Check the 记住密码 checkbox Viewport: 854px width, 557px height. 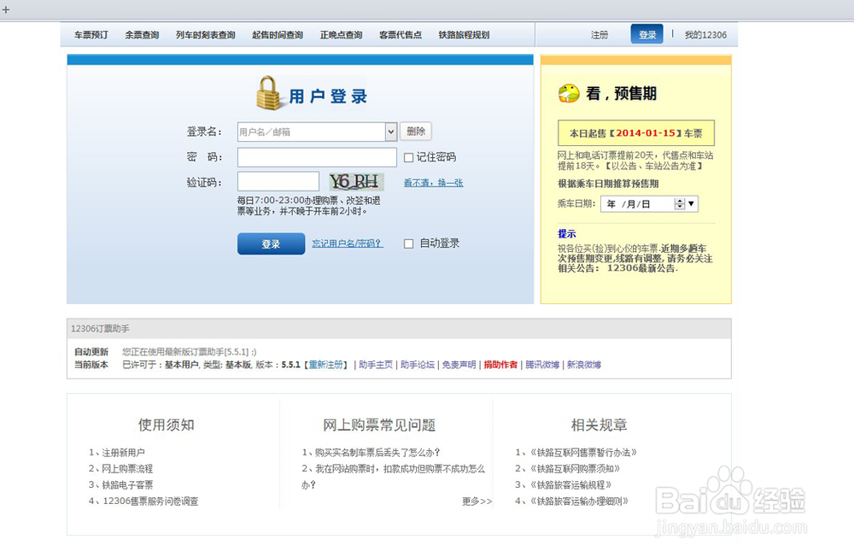(408, 157)
